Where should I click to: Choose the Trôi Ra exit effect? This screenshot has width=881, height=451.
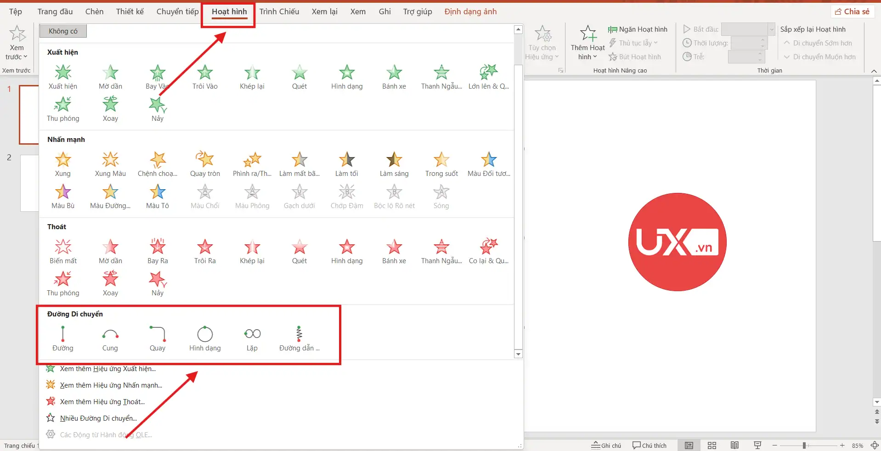click(x=205, y=252)
